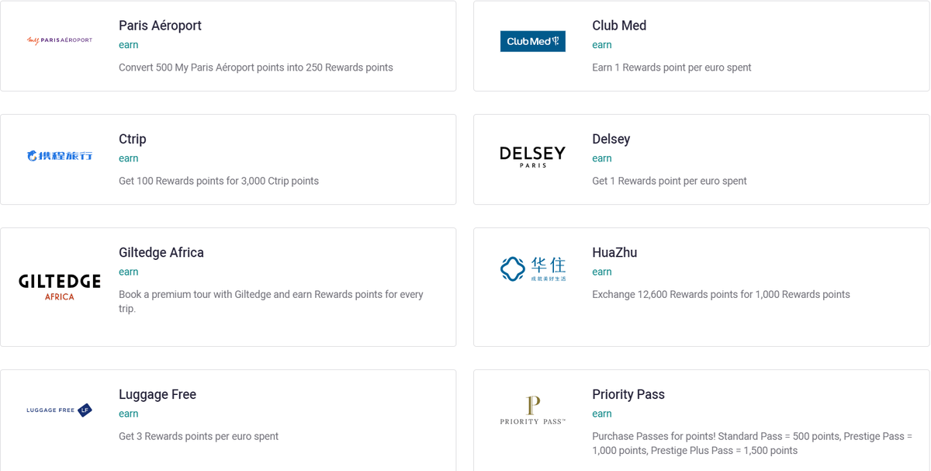Open the Giltedge Africa logo
The height and width of the screenshot is (471, 931).
[60, 286]
